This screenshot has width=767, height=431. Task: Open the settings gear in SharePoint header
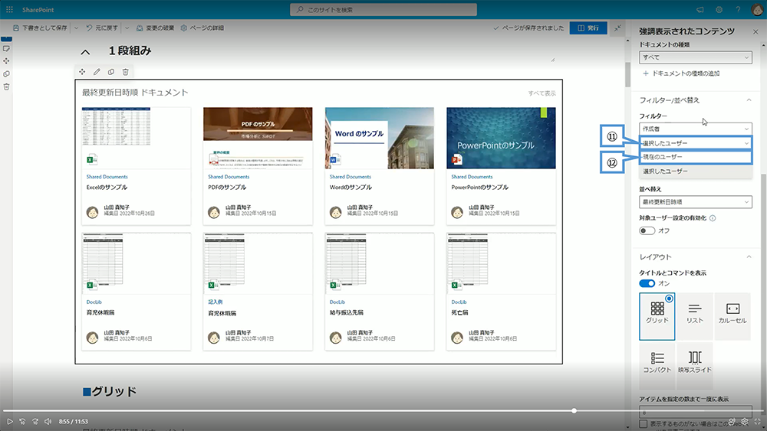(x=719, y=9)
